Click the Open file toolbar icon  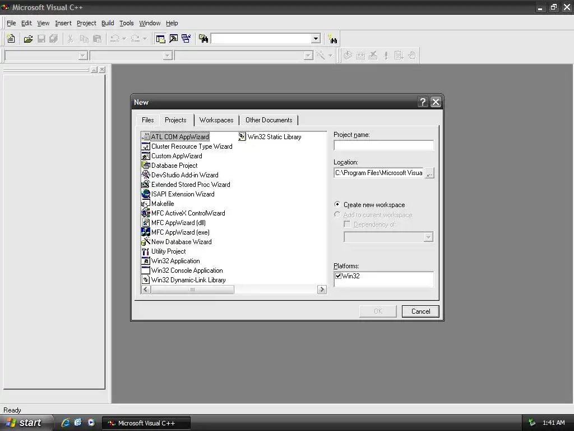(x=28, y=39)
